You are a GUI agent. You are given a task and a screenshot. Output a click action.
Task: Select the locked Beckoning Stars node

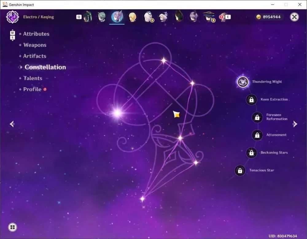coord(251,153)
